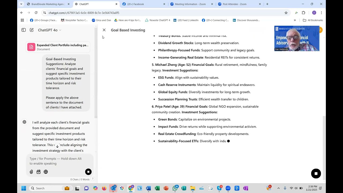The image size is (343, 193).
Task: Open Windows Start menu
Action: [x=24, y=188]
